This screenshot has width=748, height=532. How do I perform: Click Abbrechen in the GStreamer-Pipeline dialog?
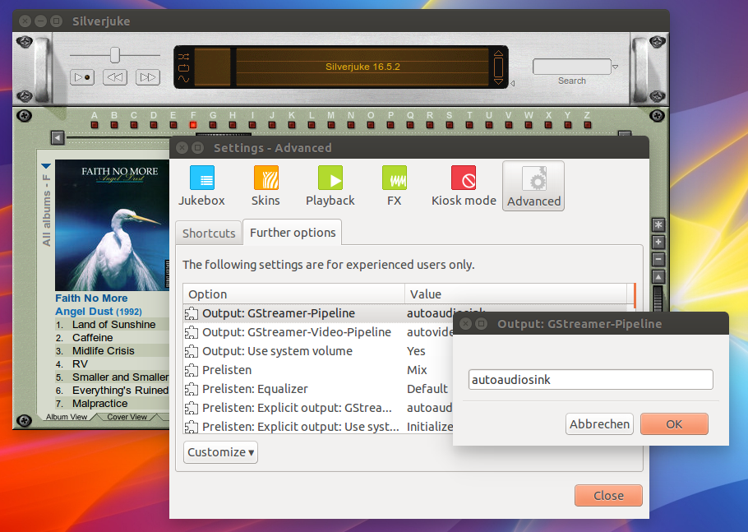pos(599,424)
